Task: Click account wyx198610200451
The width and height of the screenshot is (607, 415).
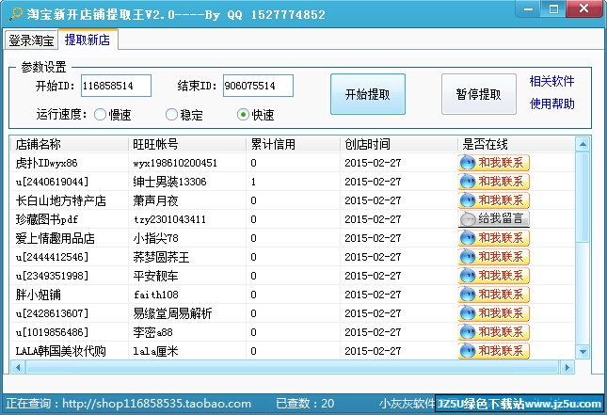Action: tap(175, 163)
